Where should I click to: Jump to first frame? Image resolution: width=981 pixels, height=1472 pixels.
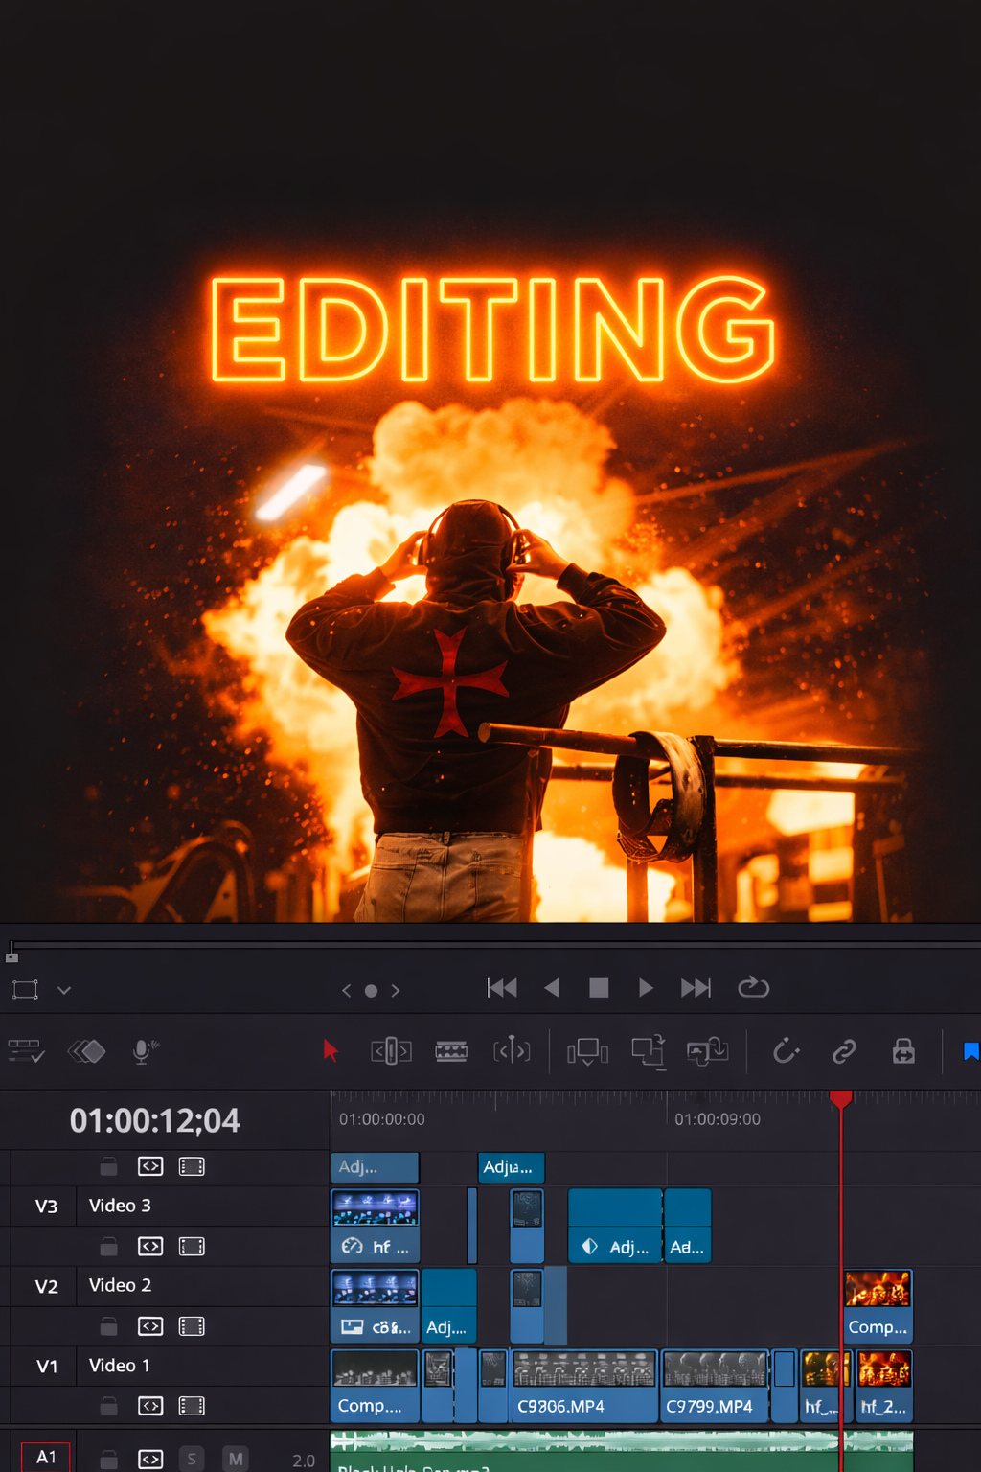click(502, 988)
